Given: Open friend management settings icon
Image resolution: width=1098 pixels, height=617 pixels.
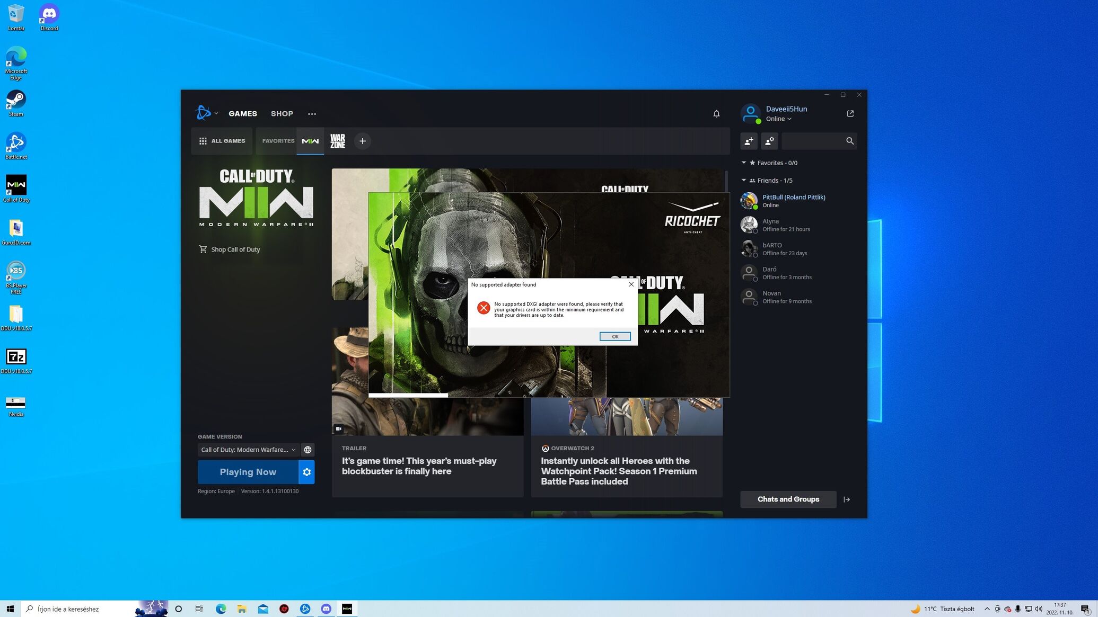Looking at the screenshot, I should pos(769,141).
